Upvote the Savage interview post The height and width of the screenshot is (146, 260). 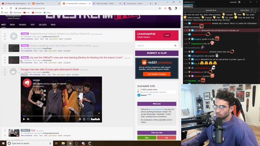pos(5,69)
